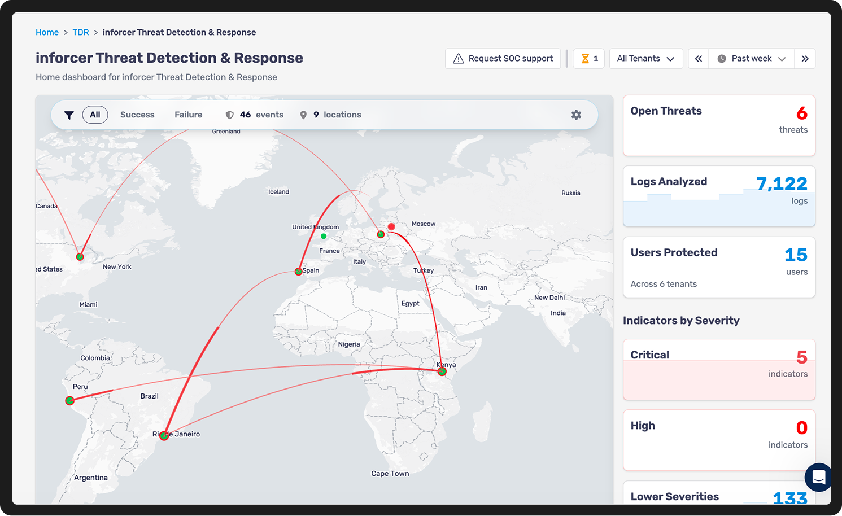This screenshot has height=516, width=842.
Task: Click the hourglass pending requests icon
Action: [585, 59]
